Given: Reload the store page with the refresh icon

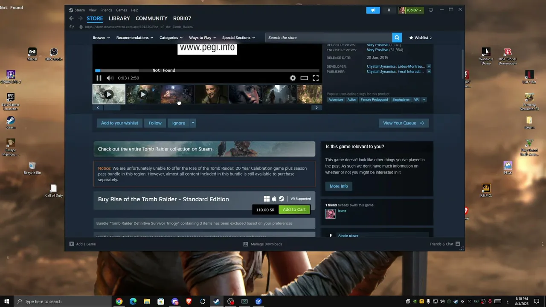Looking at the screenshot, I should pos(72,27).
